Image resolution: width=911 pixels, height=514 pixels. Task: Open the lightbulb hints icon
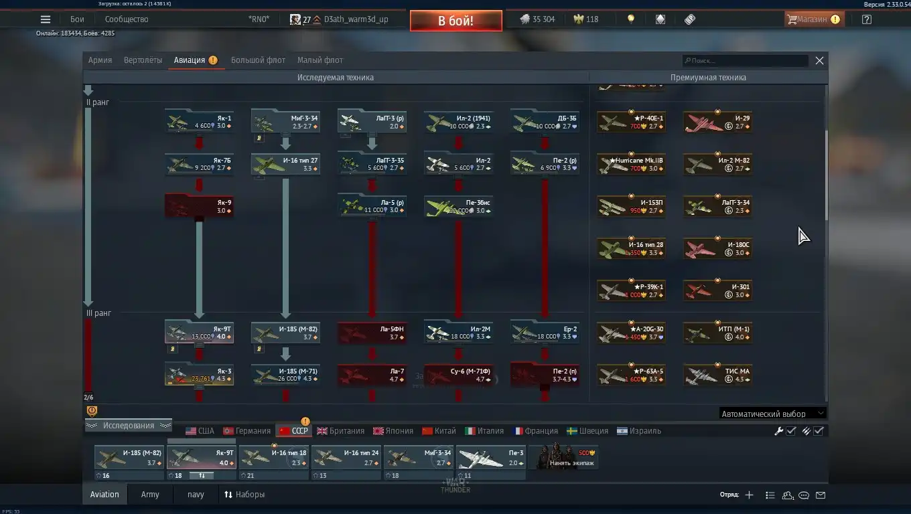(x=630, y=19)
